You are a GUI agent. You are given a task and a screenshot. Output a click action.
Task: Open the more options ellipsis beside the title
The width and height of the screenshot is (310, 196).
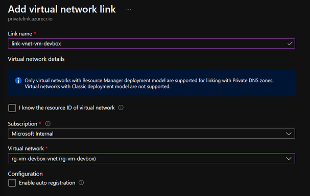click(129, 9)
